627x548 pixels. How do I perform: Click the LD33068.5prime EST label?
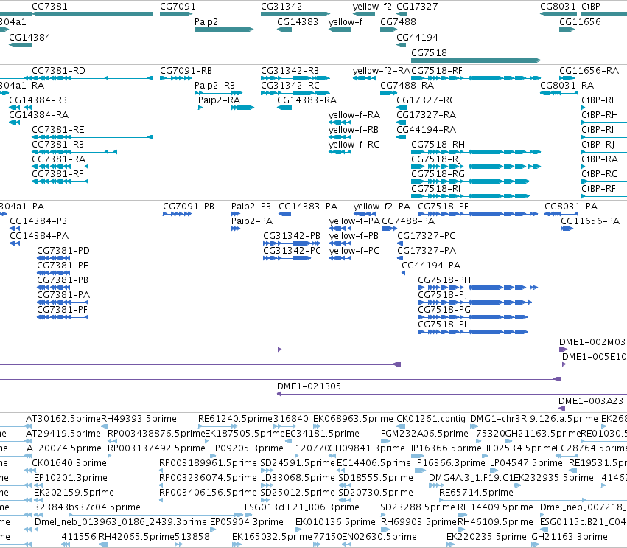click(298, 478)
